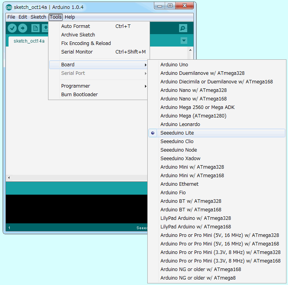
Task: Pick Arduino BT w/ ATmega168
Action: coord(217,210)
